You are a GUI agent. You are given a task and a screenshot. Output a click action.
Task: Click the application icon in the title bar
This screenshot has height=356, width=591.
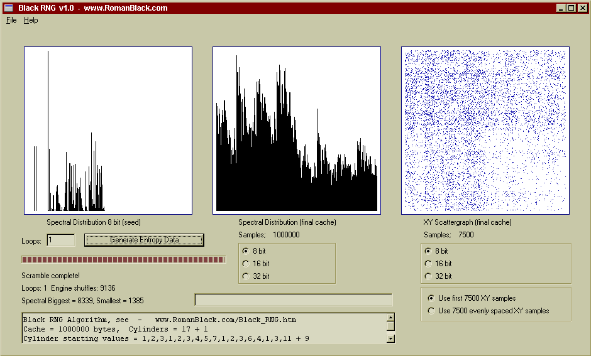coord(9,8)
